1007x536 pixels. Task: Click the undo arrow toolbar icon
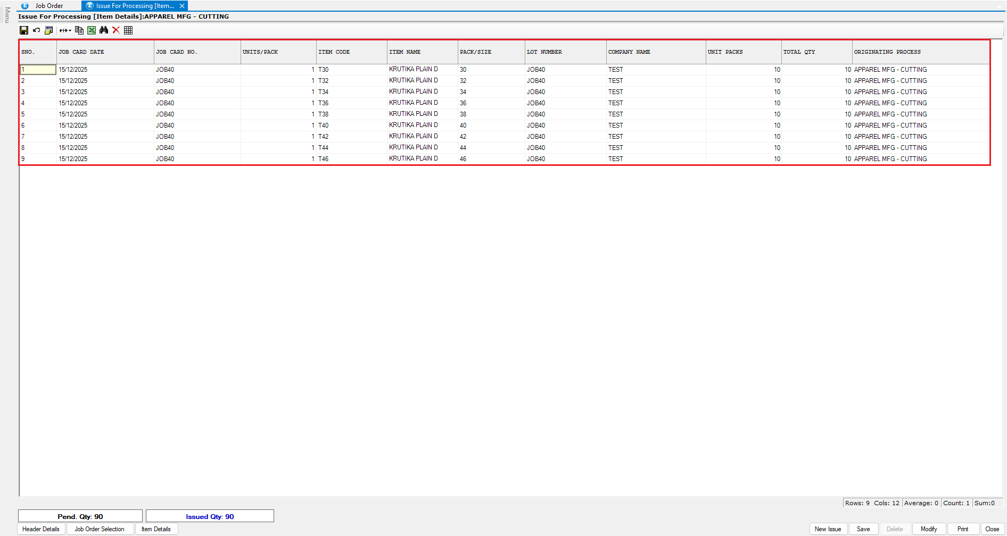(36, 30)
